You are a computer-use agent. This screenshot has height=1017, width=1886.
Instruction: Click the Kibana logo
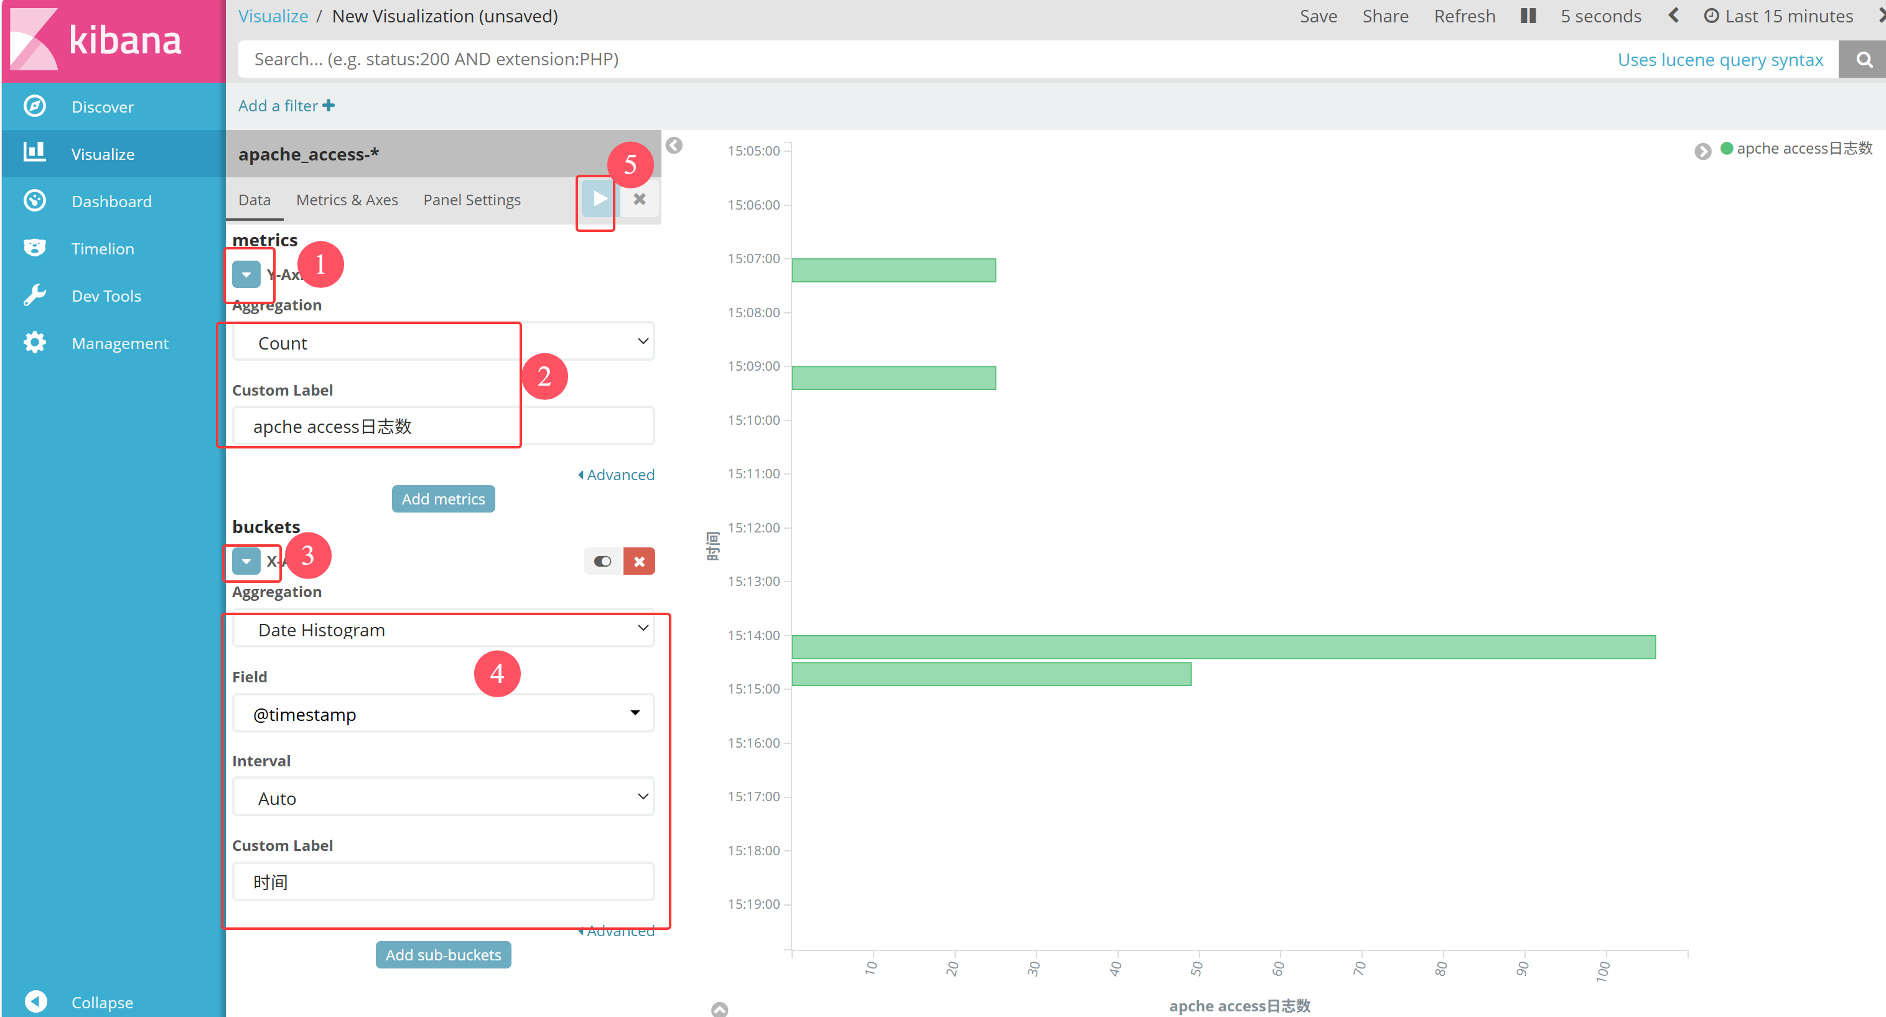tap(113, 40)
